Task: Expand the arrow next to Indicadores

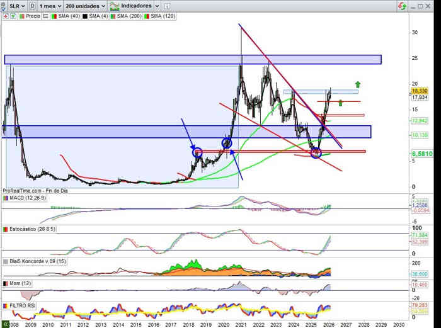Action: [156, 6]
